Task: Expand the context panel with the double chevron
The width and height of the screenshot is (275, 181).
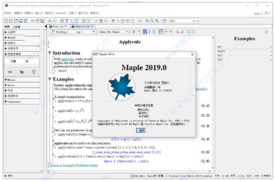Action: pyautogui.click(x=266, y=32)
